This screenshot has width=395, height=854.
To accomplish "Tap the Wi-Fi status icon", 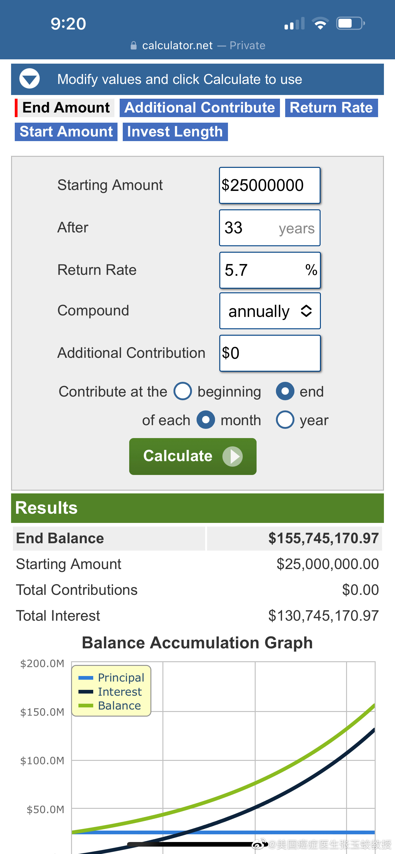I will pyautogui.click(x=320, y=24).
